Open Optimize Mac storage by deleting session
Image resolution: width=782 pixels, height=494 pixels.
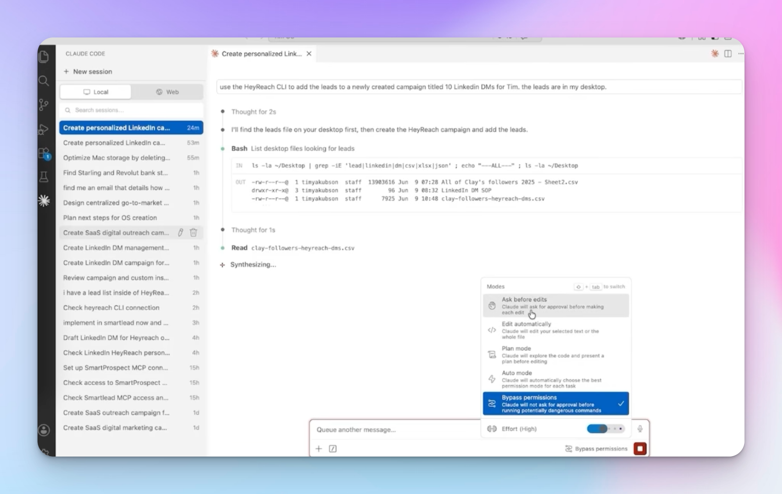pyautogui.click(x=131, y=158)
